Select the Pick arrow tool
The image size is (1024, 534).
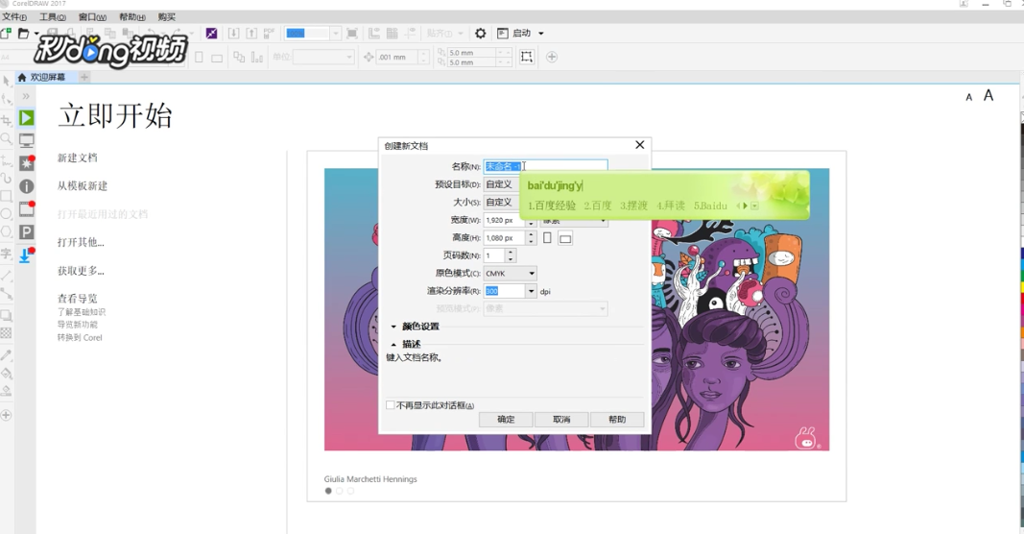pyautogui.click(x=6, y=81)
